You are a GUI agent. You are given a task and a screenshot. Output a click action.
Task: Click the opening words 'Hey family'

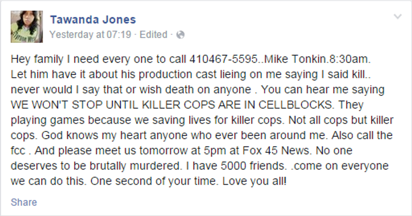pos(37,60)
